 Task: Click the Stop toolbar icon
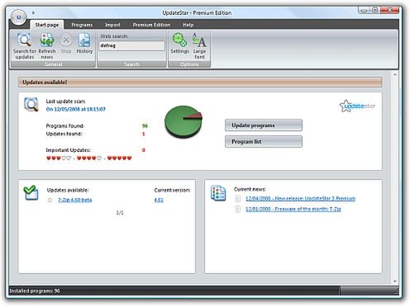[66, 40]
